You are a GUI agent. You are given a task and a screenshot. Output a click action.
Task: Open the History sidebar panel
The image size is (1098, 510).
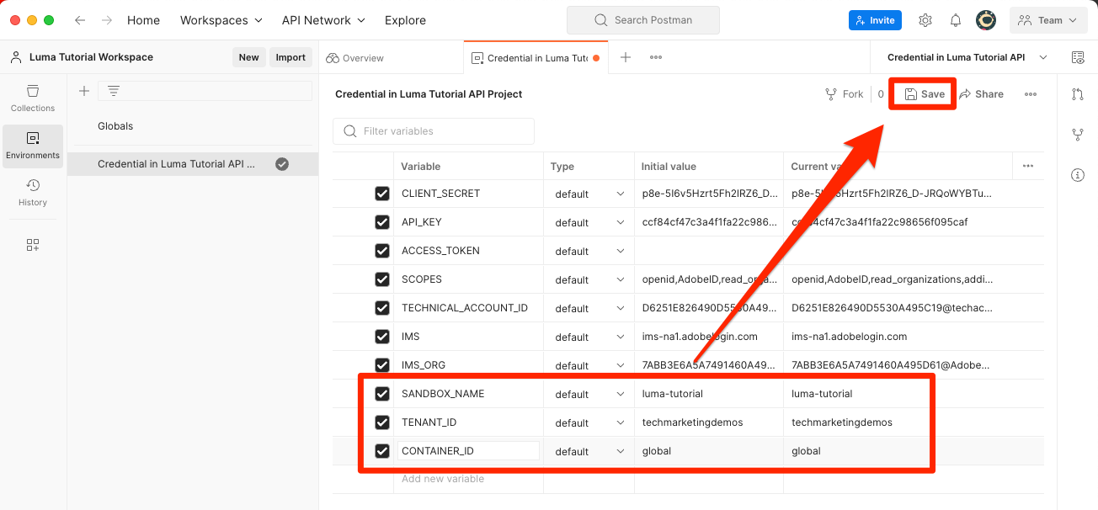coord(33,193)
